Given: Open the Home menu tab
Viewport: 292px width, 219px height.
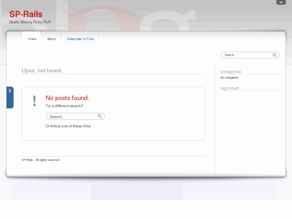Looking at the screenshot, I should 32,39.
